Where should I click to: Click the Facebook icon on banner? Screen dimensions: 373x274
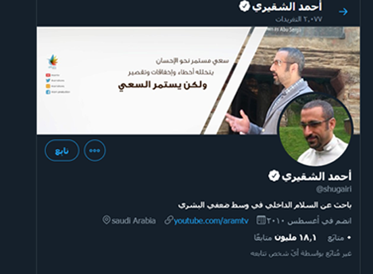(x=48, y=92)
